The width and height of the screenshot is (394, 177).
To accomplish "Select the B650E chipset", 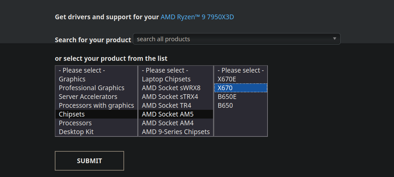I will tap(227, 97).
